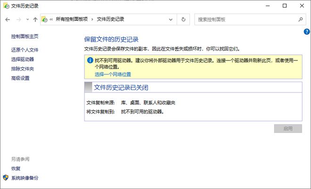Viewport: 311px width, 189px height.
Task: Click the back arrow navigation button
Action: click(x=8, y=19)
